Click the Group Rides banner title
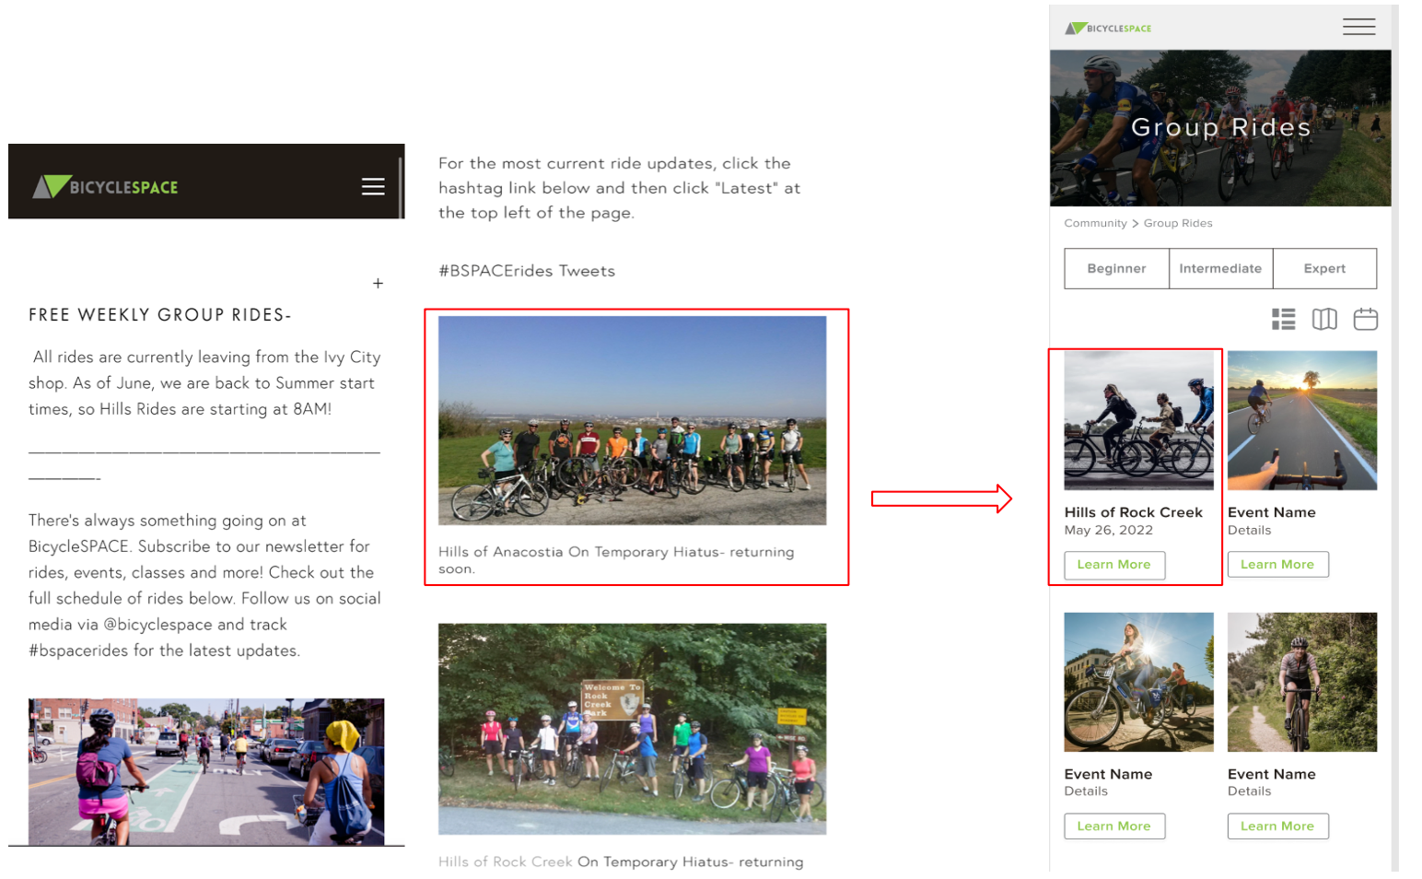This screenshot has height=879, width=1422. point(1220,127)
